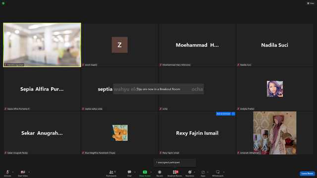Image resolution: width=317 pixels, height=178 pixels.
Task: Click muted mic icon beside Rexy Fajrin Ismail label
Action: (160, 153)
